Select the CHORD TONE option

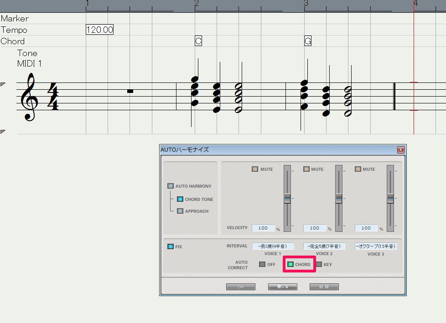click(x=180, y=199)
